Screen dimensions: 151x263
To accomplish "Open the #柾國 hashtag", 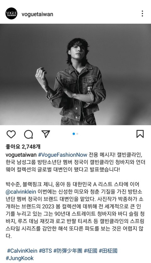I will 90,251.
